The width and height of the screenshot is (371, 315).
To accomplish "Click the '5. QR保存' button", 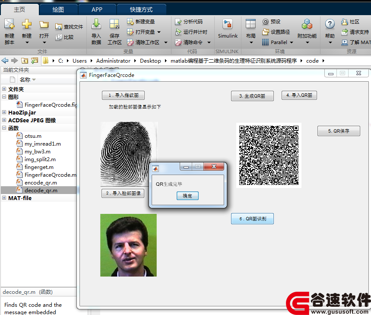I will 339,131.
